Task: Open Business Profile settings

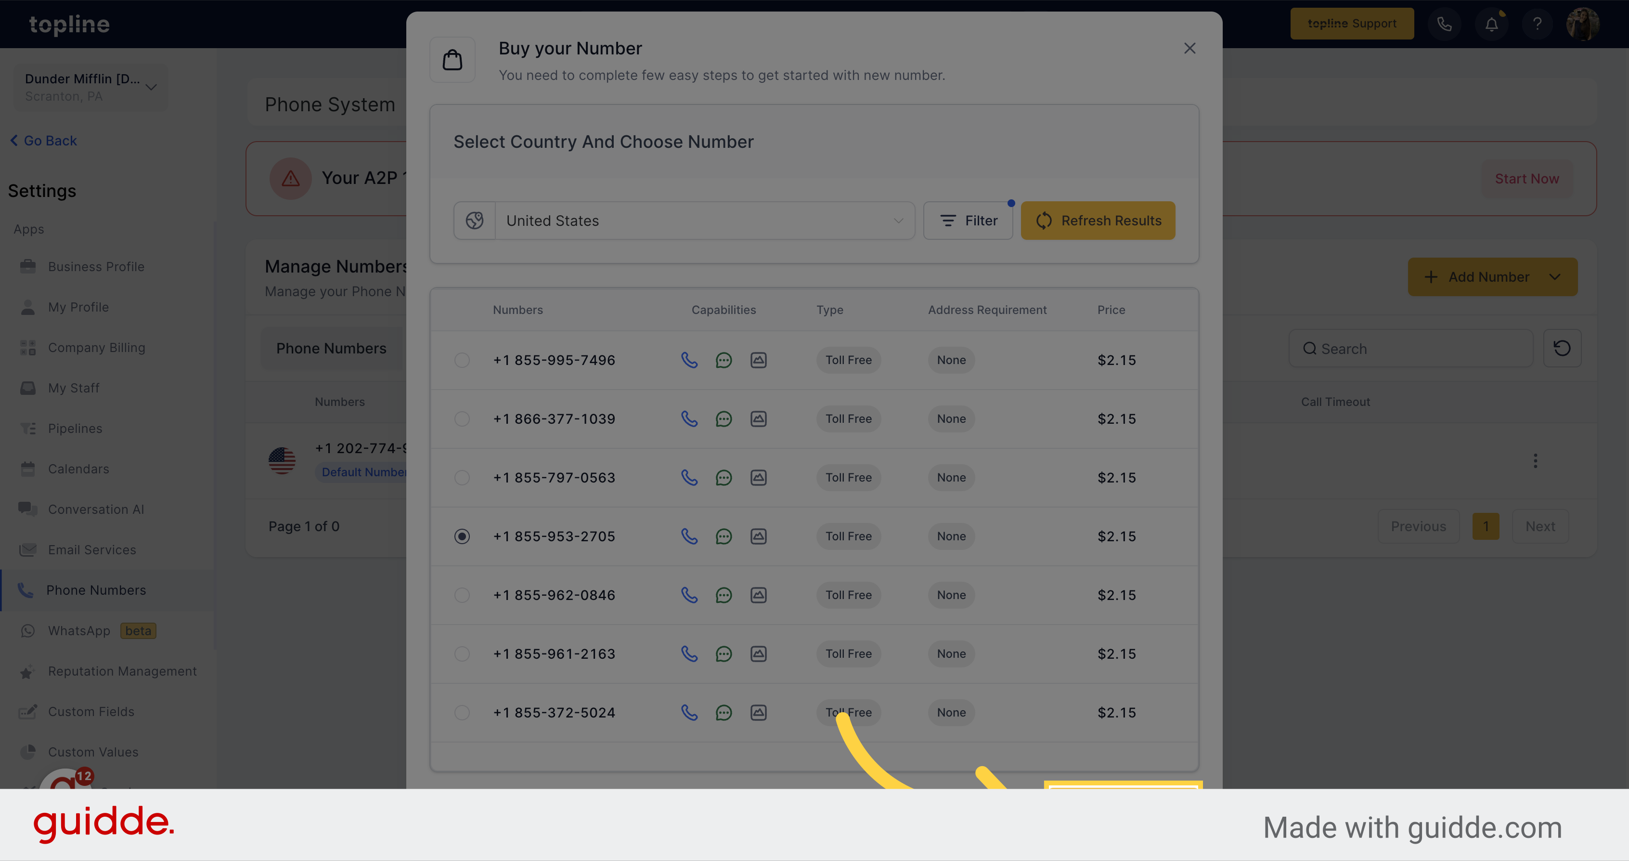Action: pyautogui.click(x=96, y=266)
